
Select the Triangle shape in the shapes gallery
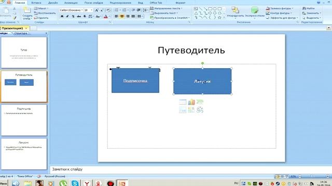click(196, 13)
